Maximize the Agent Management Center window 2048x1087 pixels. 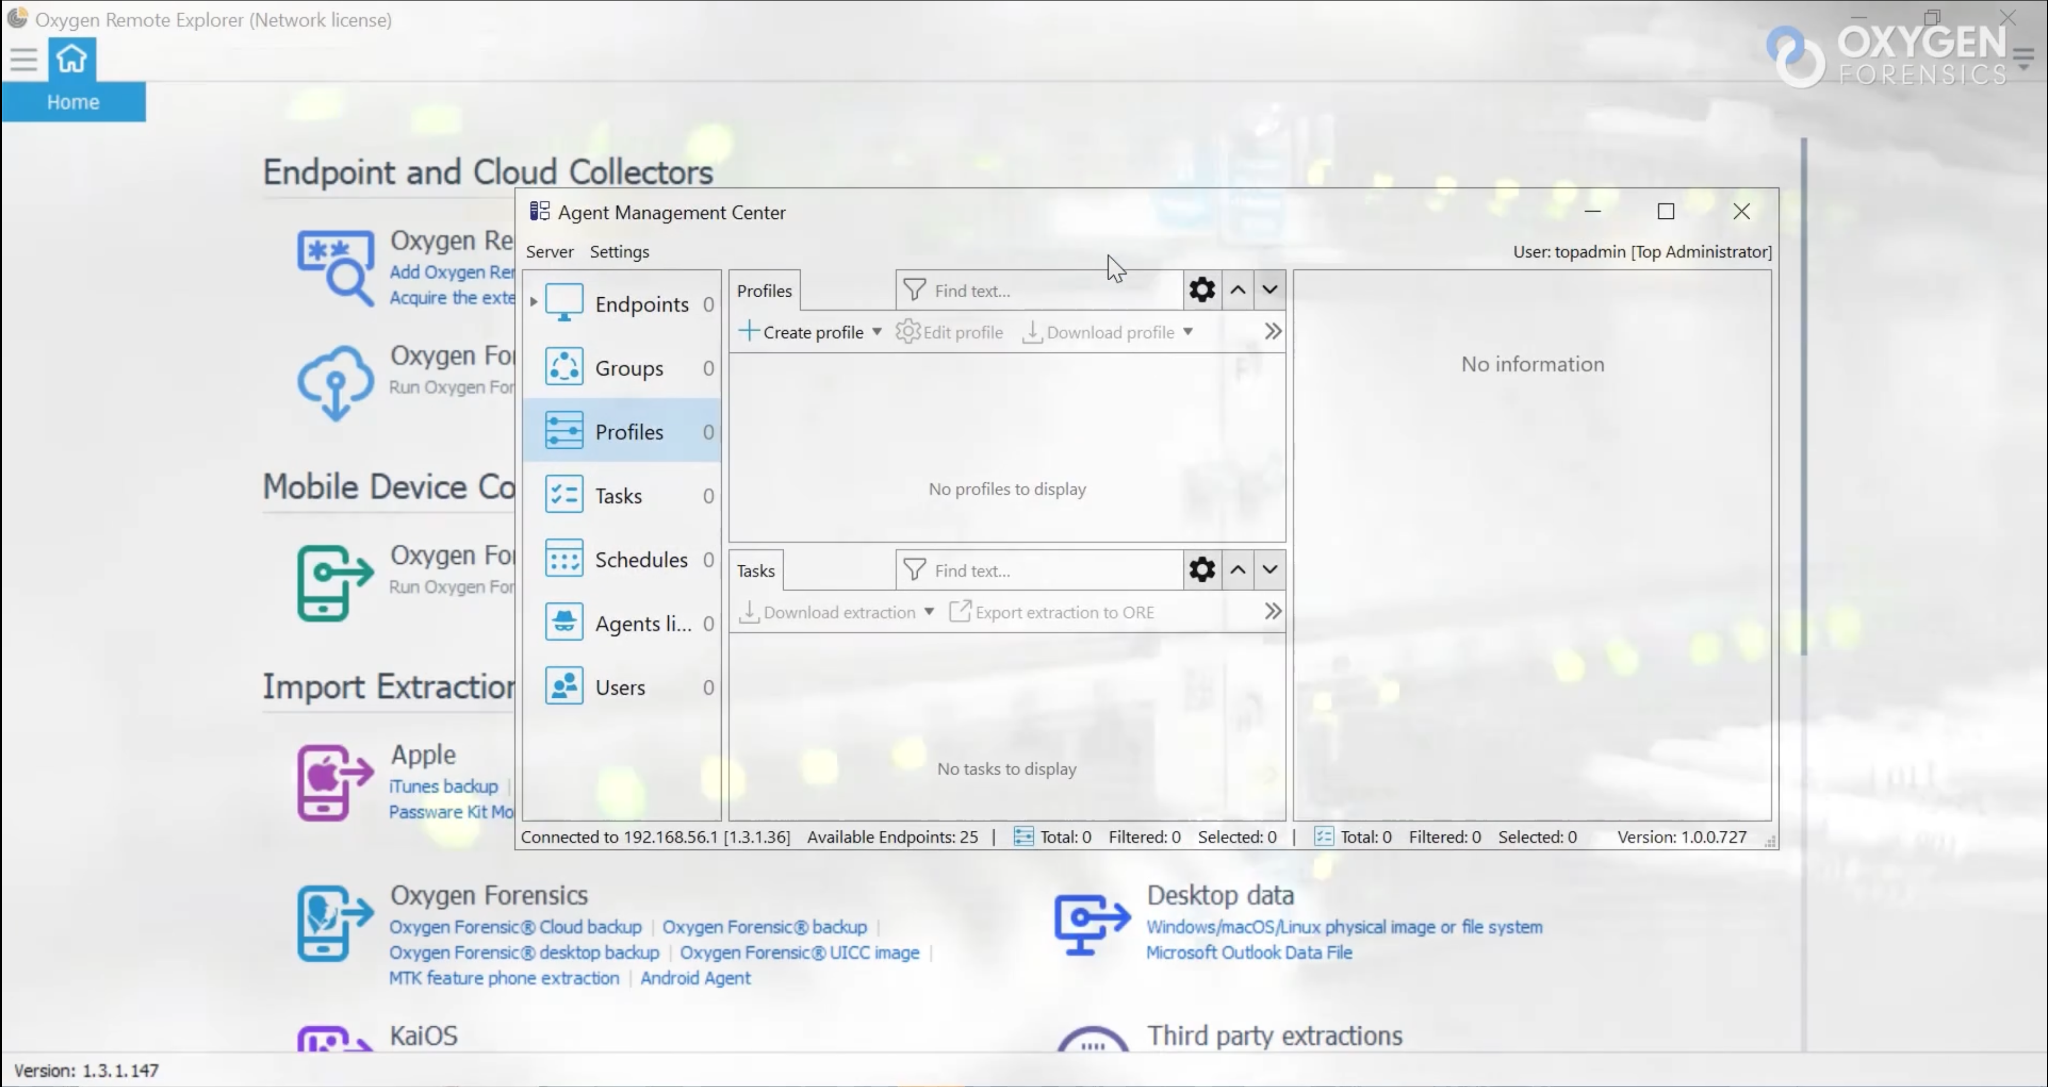point(1666,211)
